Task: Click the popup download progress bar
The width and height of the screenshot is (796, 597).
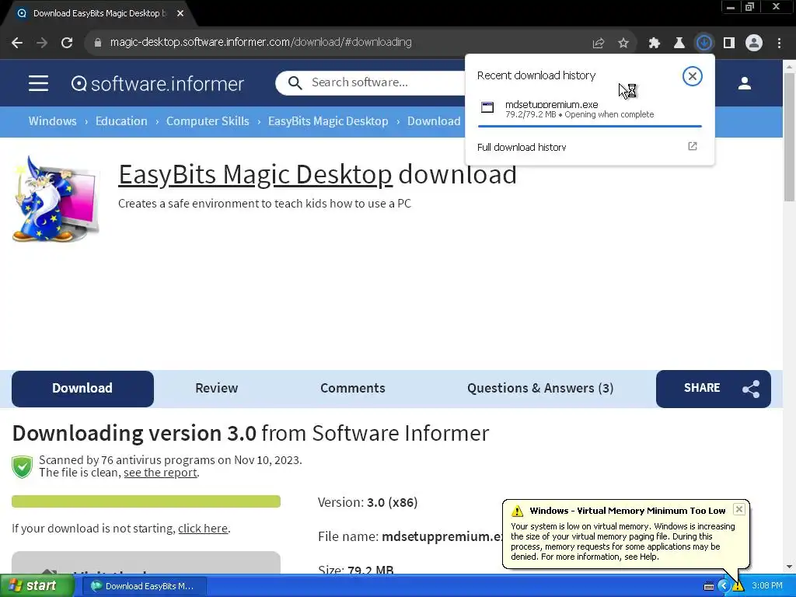Action: pos(590,126)
